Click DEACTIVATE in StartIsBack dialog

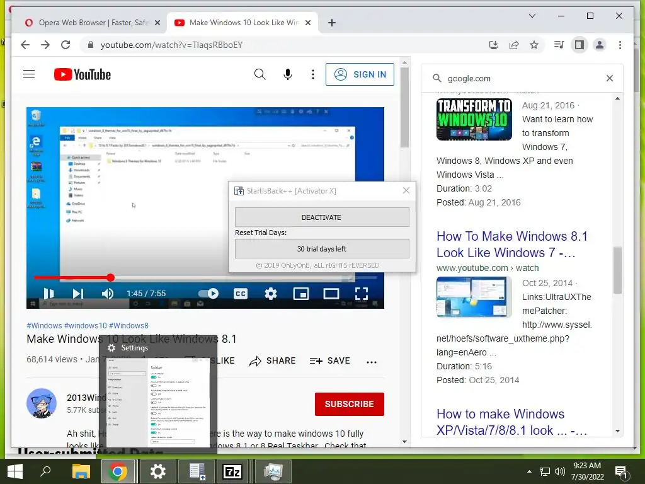(x=322, y=217)
